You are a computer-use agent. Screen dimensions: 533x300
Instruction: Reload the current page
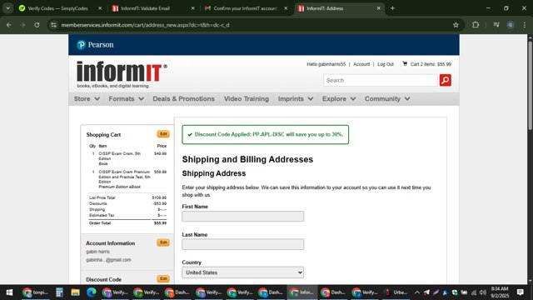37,25
